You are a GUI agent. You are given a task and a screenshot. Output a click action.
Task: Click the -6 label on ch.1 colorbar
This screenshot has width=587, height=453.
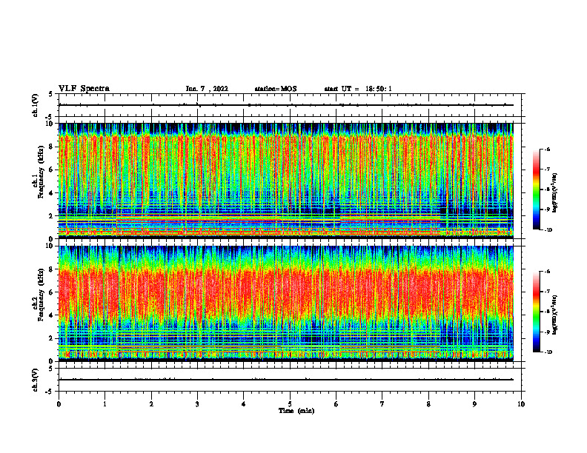tap(546, 150)
